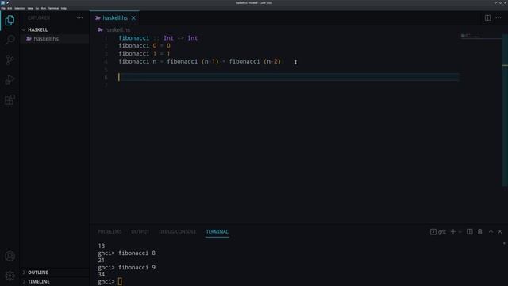Click terminal text 'fibonacci 9'
The width and height of the screenshot is (508, 286).
(x=137, y=267)
